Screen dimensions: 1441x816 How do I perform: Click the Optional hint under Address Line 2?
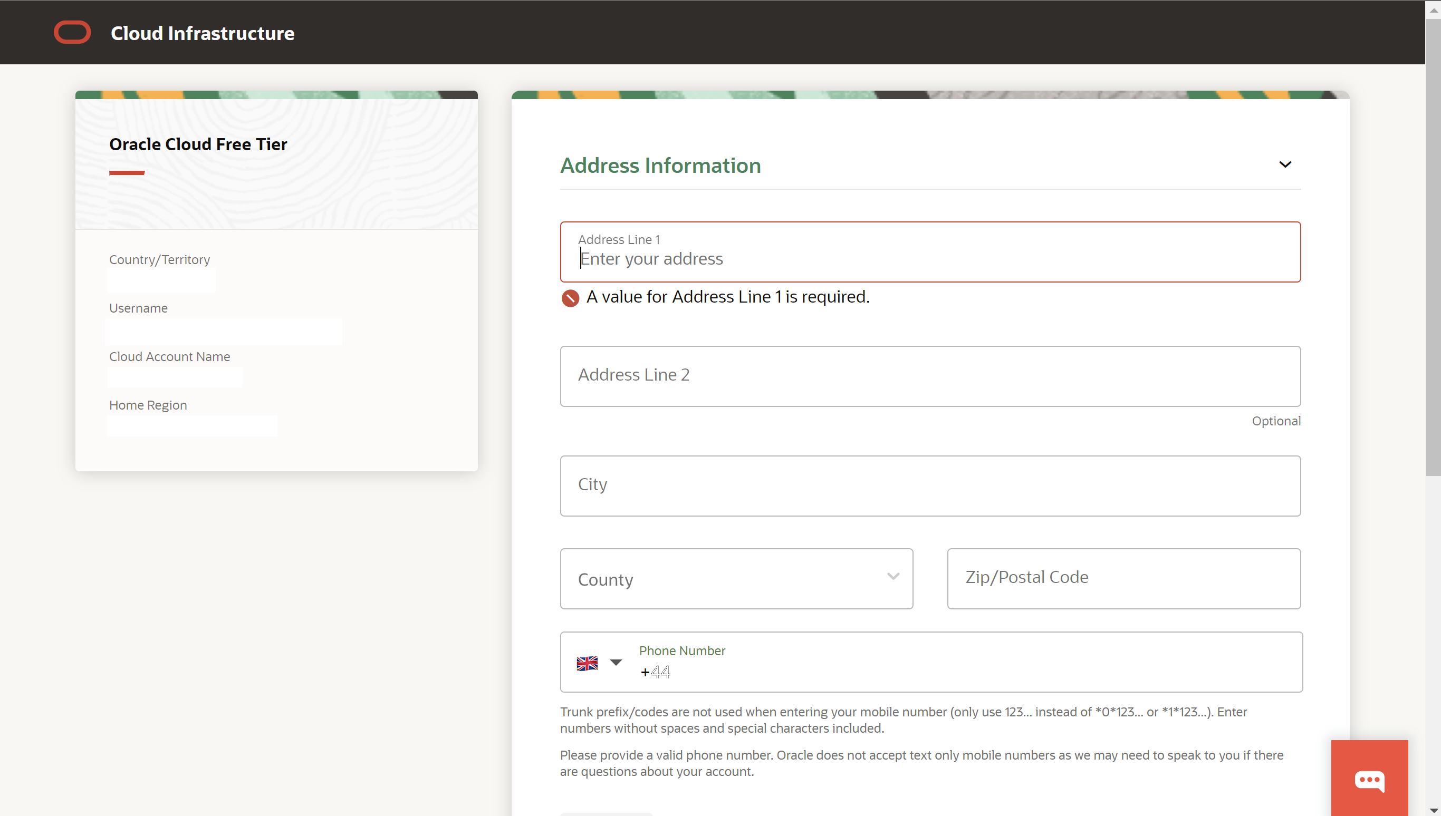pos(1276,421)
